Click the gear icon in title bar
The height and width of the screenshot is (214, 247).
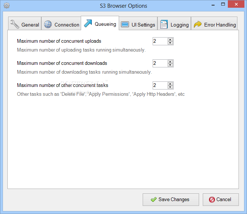7,6
